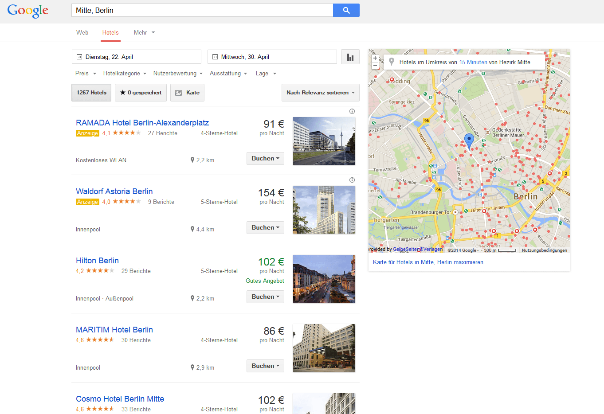
Task: Open the price chart bar icon
Action: 350,57
